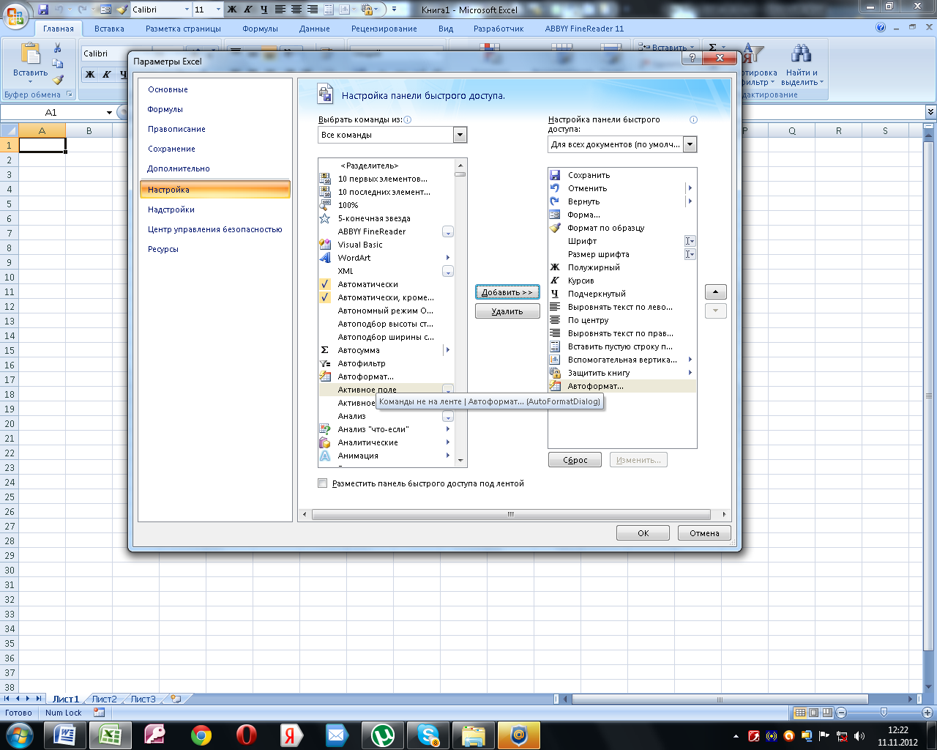937x750 pixels.
Task: Click OK to confirm Excel options
Action: [x=643, y=533]
